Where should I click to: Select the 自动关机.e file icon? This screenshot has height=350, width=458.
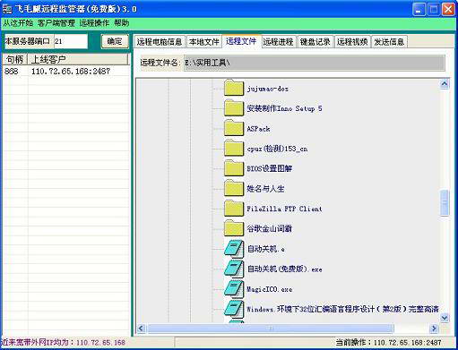[234, 249]
